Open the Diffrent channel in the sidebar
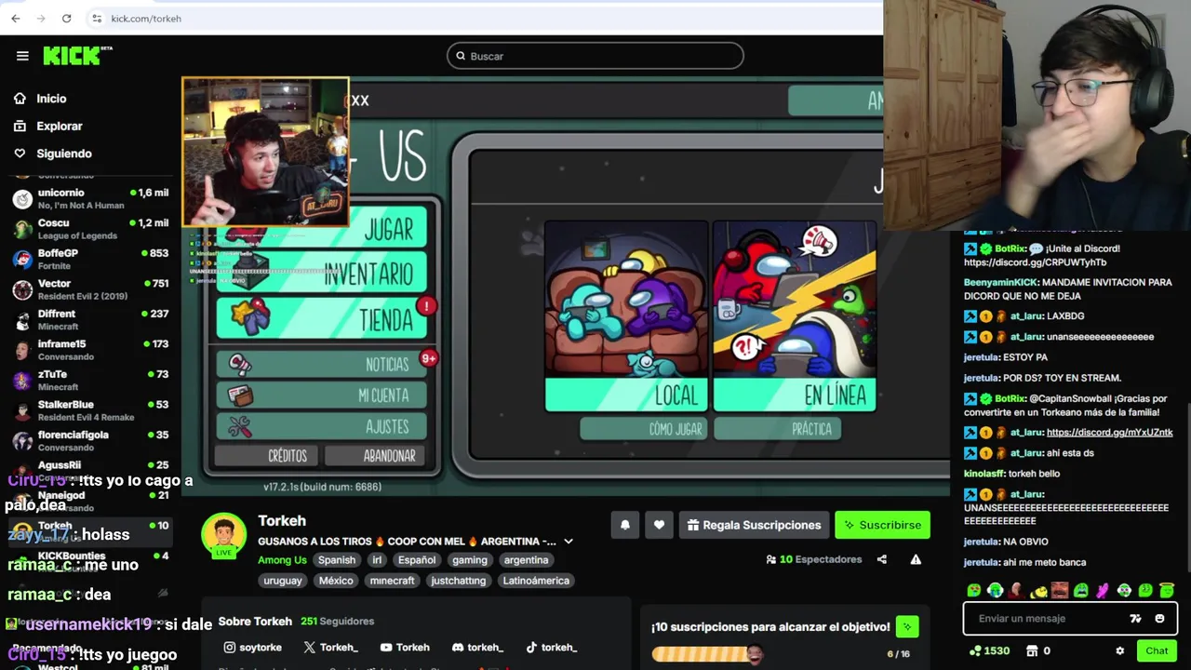Viewport: 1191px width, 670px height. tap(90, 319)
